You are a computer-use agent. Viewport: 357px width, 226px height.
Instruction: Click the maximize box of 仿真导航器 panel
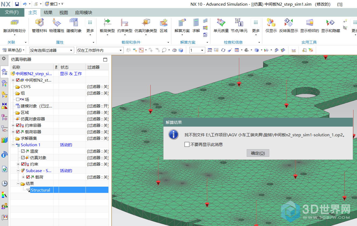[105, 60]
